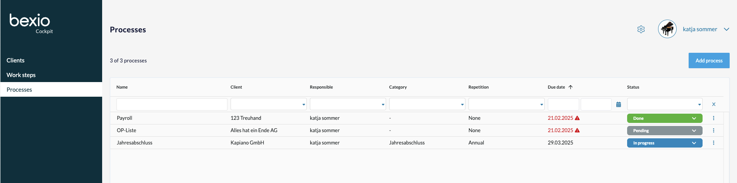Open the In progress status dropdown
Image resolution: width=737 pixels, height=183 pixels.
[x=664, y=143]
